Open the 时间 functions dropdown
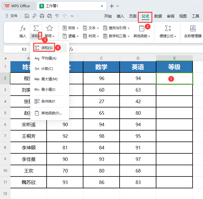This screenshot has width=203, height=199. [91, 36]
